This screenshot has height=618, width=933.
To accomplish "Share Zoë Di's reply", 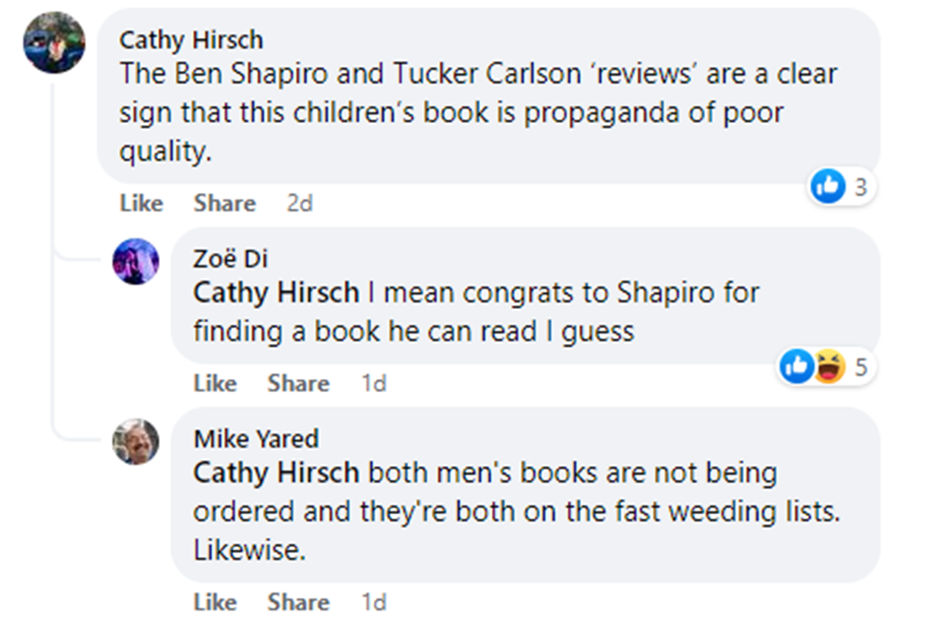I will click(298, 383).
